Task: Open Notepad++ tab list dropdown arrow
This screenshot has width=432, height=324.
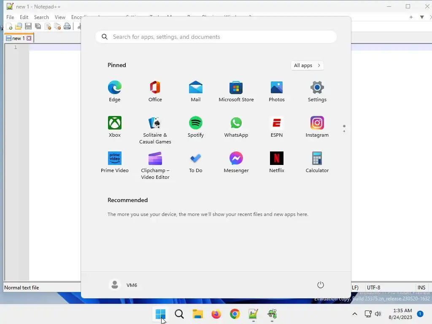Action: 422,17
